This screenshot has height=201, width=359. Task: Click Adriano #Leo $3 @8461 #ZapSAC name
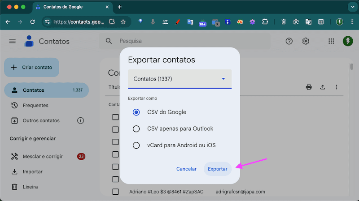pos(166,192)
